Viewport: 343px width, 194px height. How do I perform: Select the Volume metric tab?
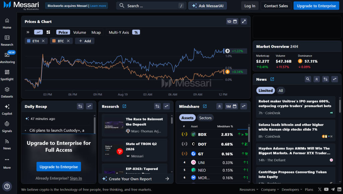[x=79, y=32]
